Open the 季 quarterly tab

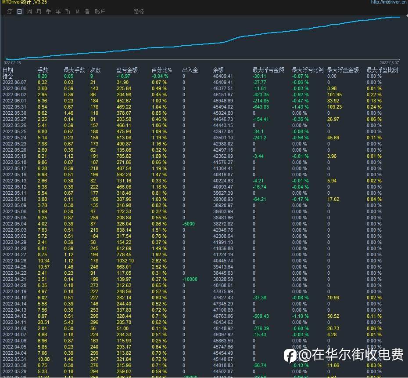pos(49,11)
